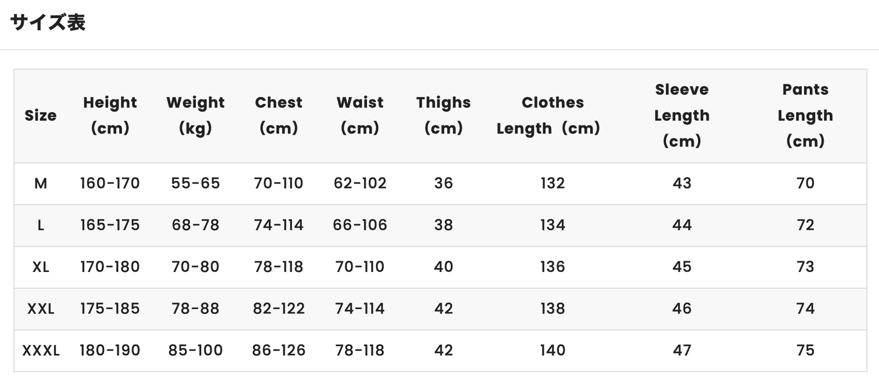Select the XL size row label
Screen dimensions: 879x388
point(41,267)
